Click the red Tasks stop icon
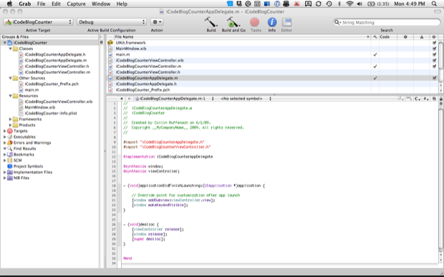444x277 pixels. tap(254, 22)
